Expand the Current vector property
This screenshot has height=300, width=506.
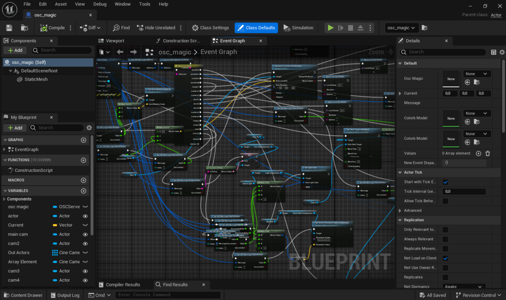point(400,93)
